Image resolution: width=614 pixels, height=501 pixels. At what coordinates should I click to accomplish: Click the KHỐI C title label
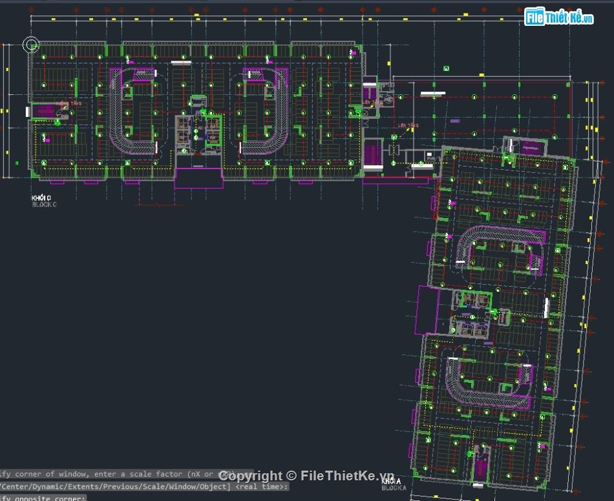point(41,198)
